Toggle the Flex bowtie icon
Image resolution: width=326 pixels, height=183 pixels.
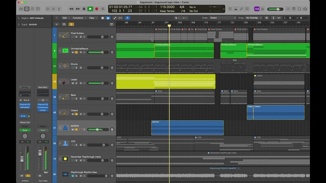(x=120, y=18)
